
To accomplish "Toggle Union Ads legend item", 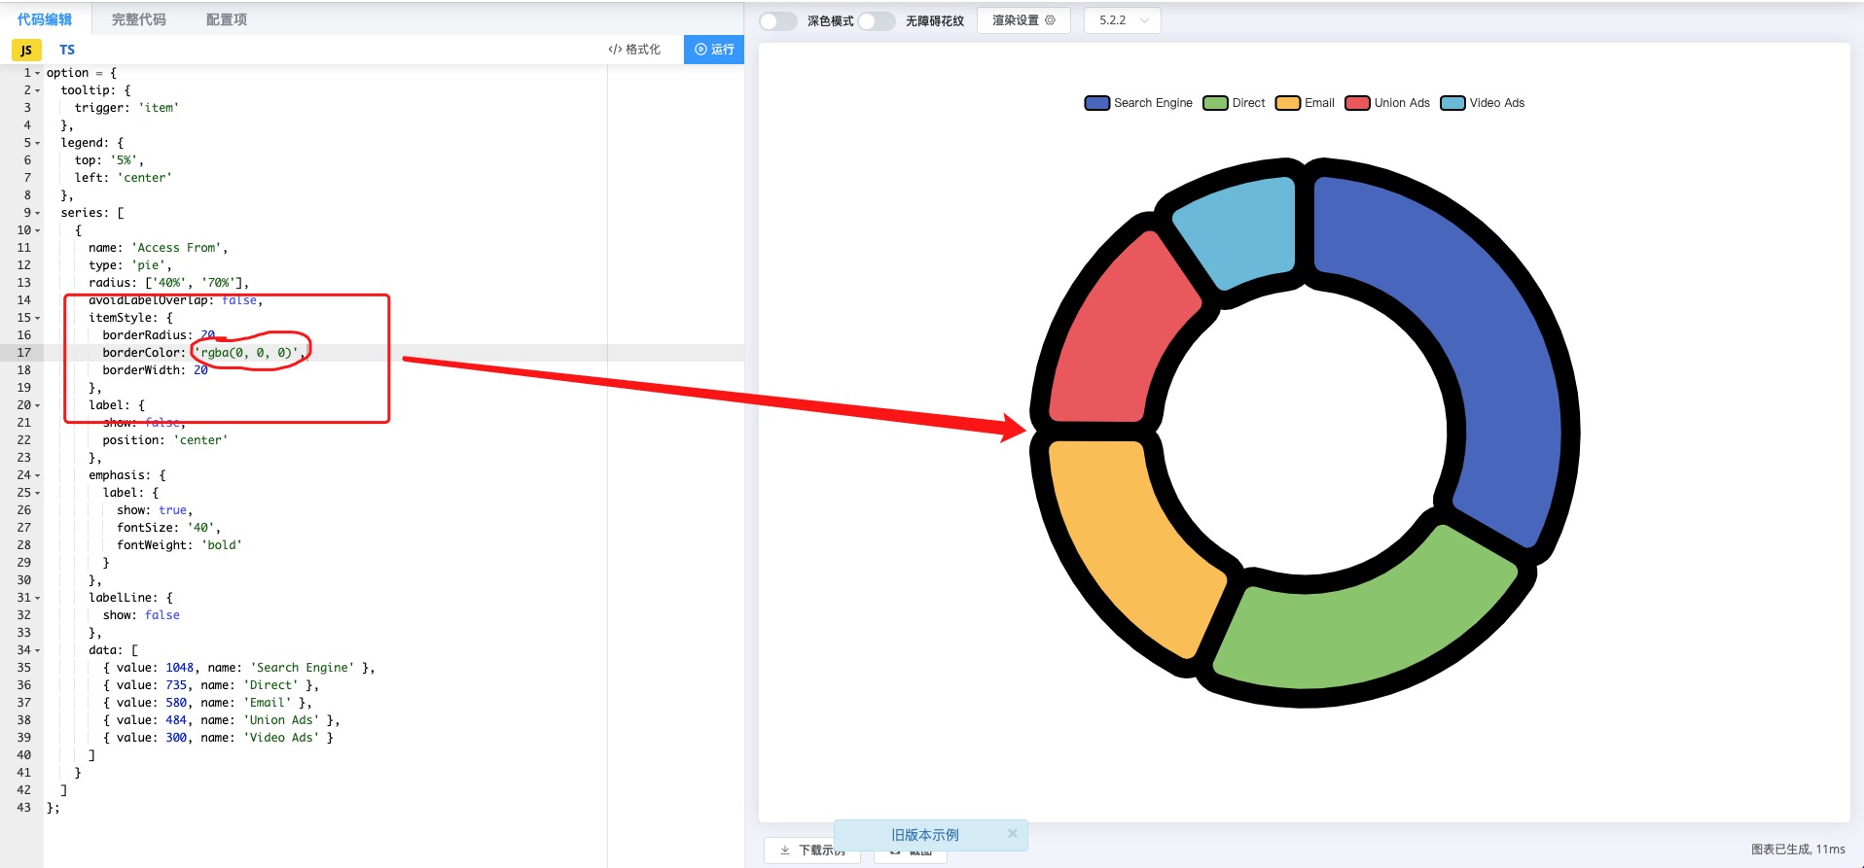I will (x=1388, y=103).
